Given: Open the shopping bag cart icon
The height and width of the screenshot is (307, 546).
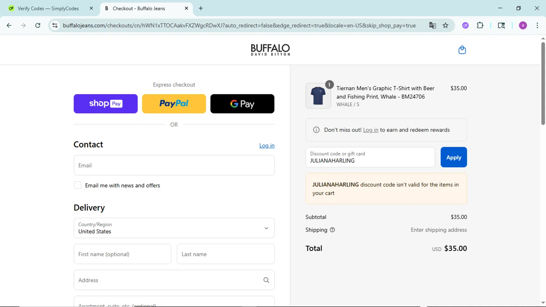Looking at the screenshot, I should pos(462,50).
